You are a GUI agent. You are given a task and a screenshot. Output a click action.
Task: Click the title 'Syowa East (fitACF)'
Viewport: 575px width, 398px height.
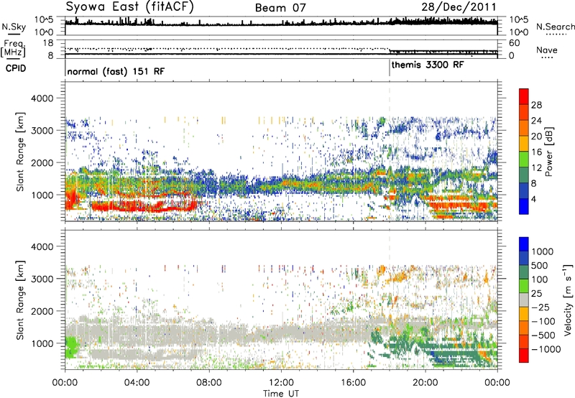click(x=129, y=7)
